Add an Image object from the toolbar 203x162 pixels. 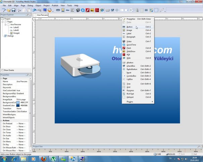pos(63,10)
